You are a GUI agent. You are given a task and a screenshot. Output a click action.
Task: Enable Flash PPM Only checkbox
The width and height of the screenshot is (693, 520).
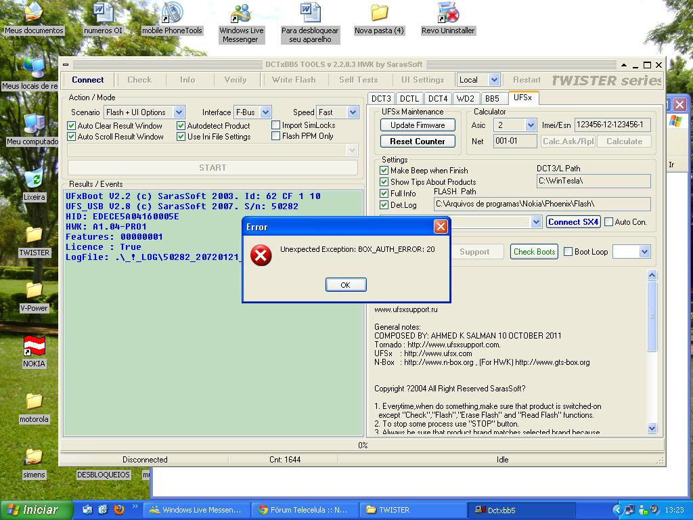coord(276,135)
